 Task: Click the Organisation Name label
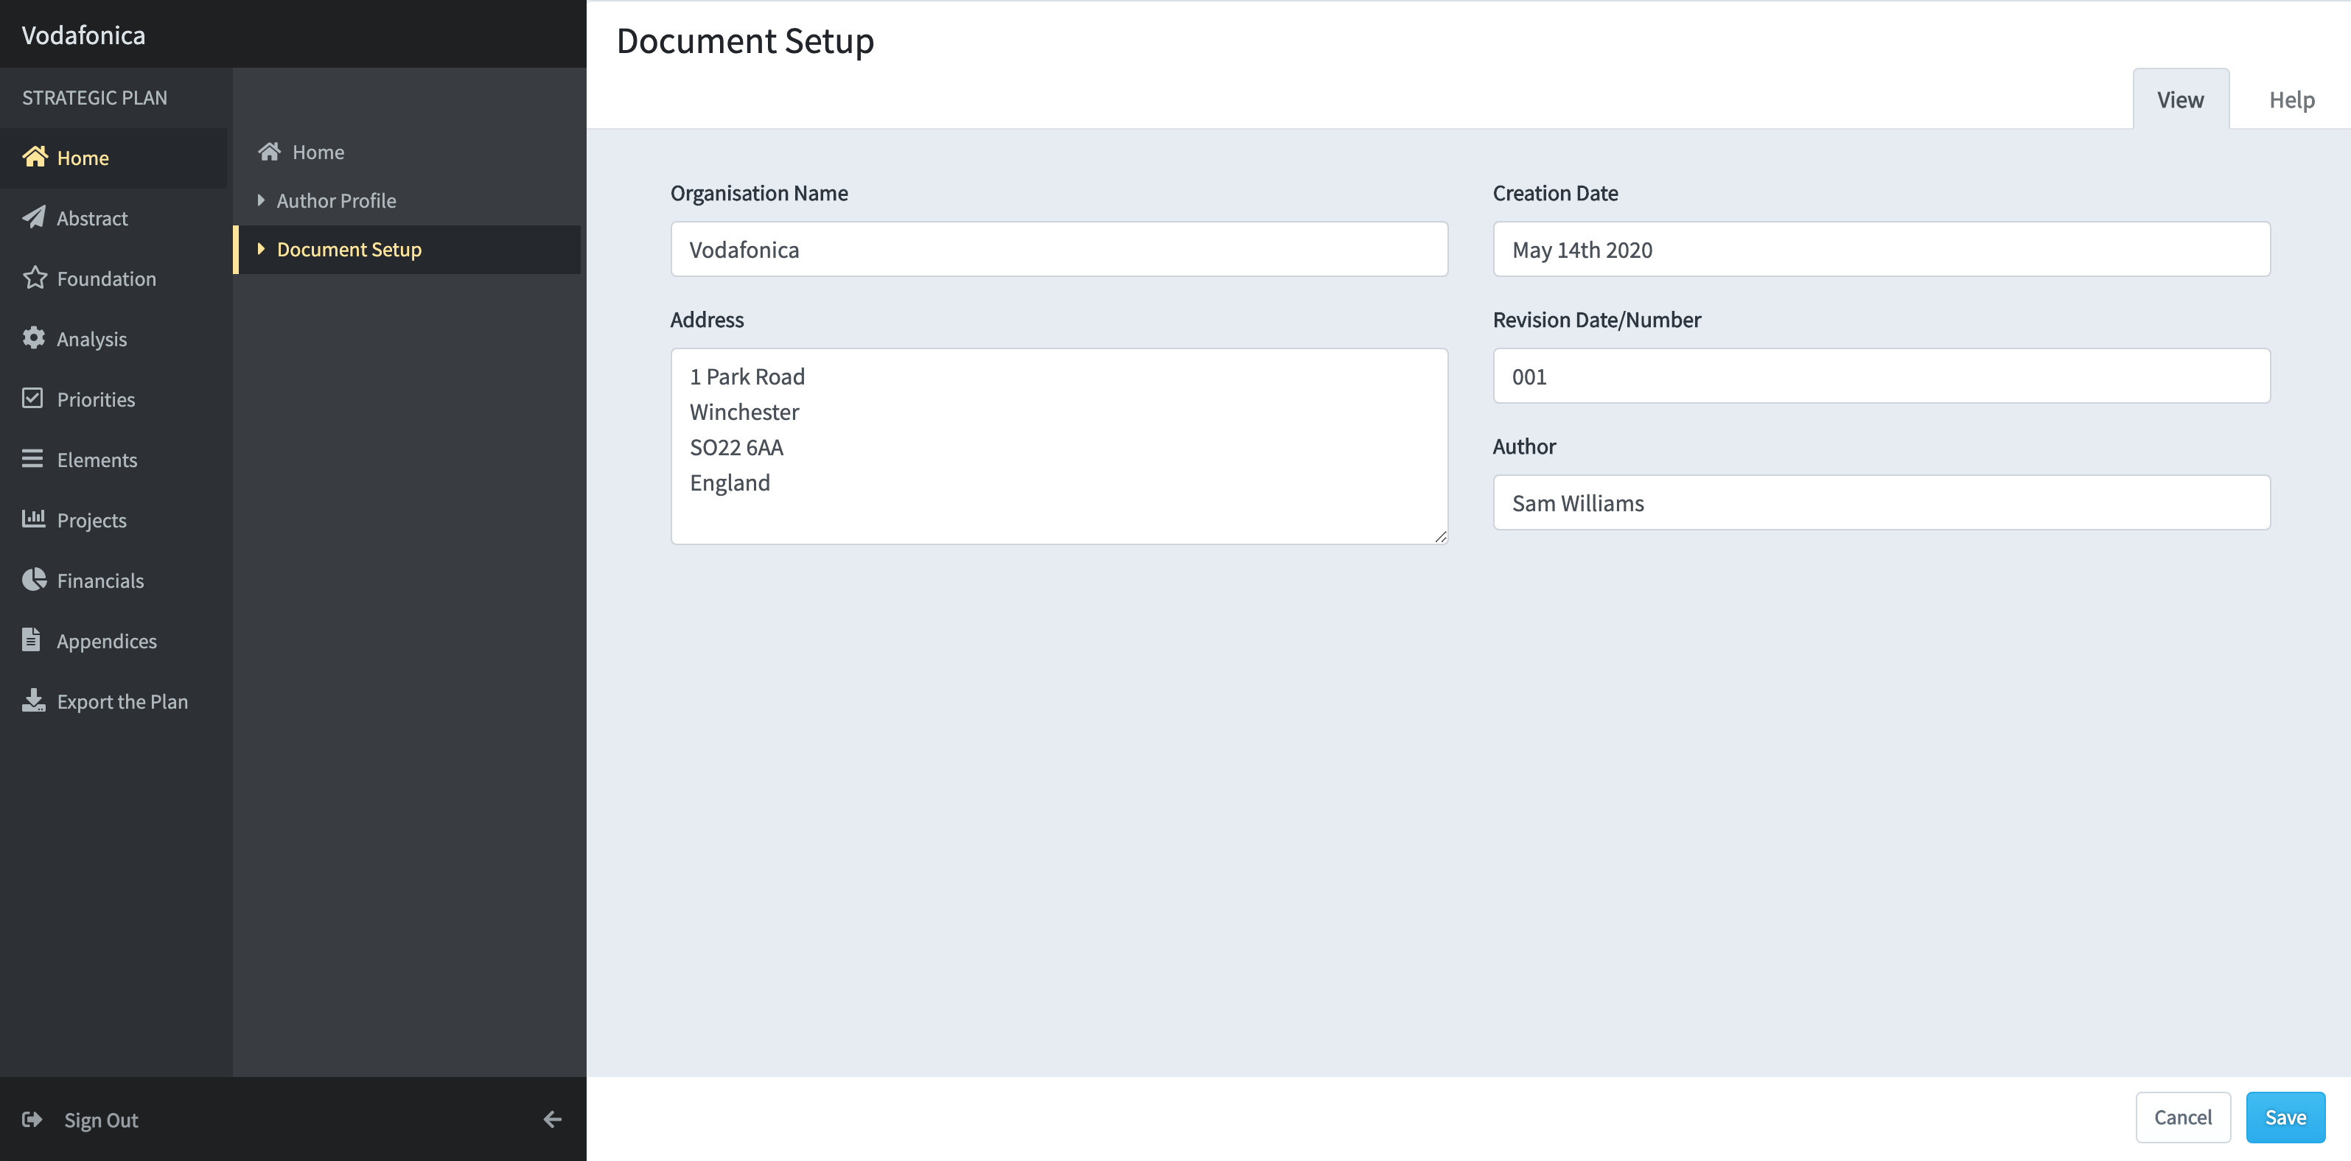(758, 192)
